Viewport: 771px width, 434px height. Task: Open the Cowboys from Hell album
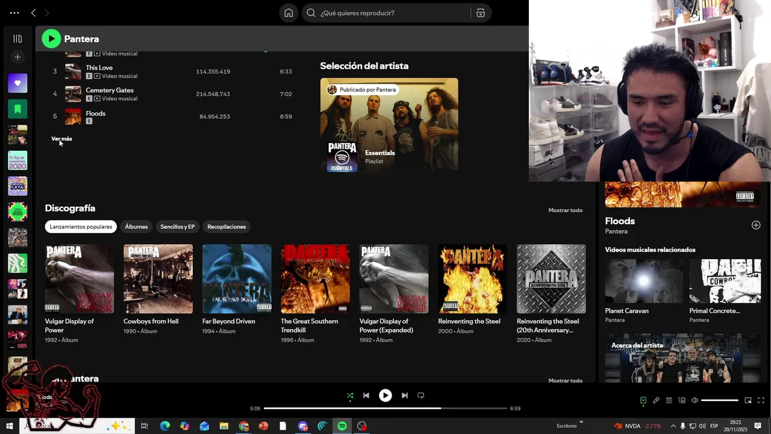point(158,289)
